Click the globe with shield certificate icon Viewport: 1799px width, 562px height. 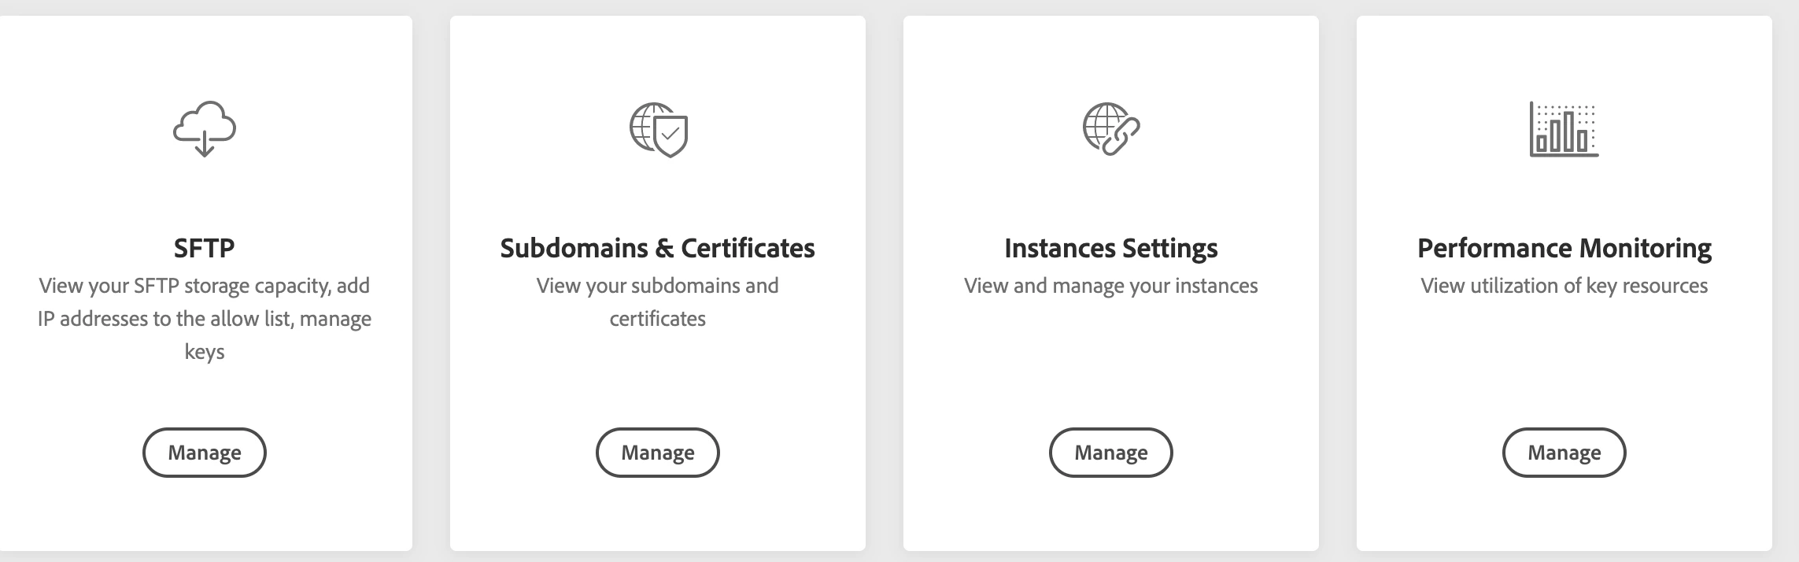click(659, 130)
